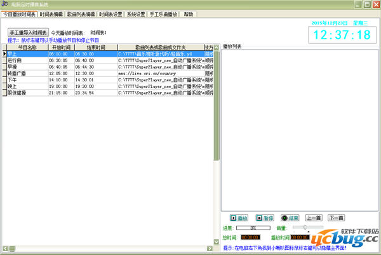Image resolution: width=381 pixels, height=255 pixels.
Task: Click the 开始时间 column header
Action: coord(62,47)
